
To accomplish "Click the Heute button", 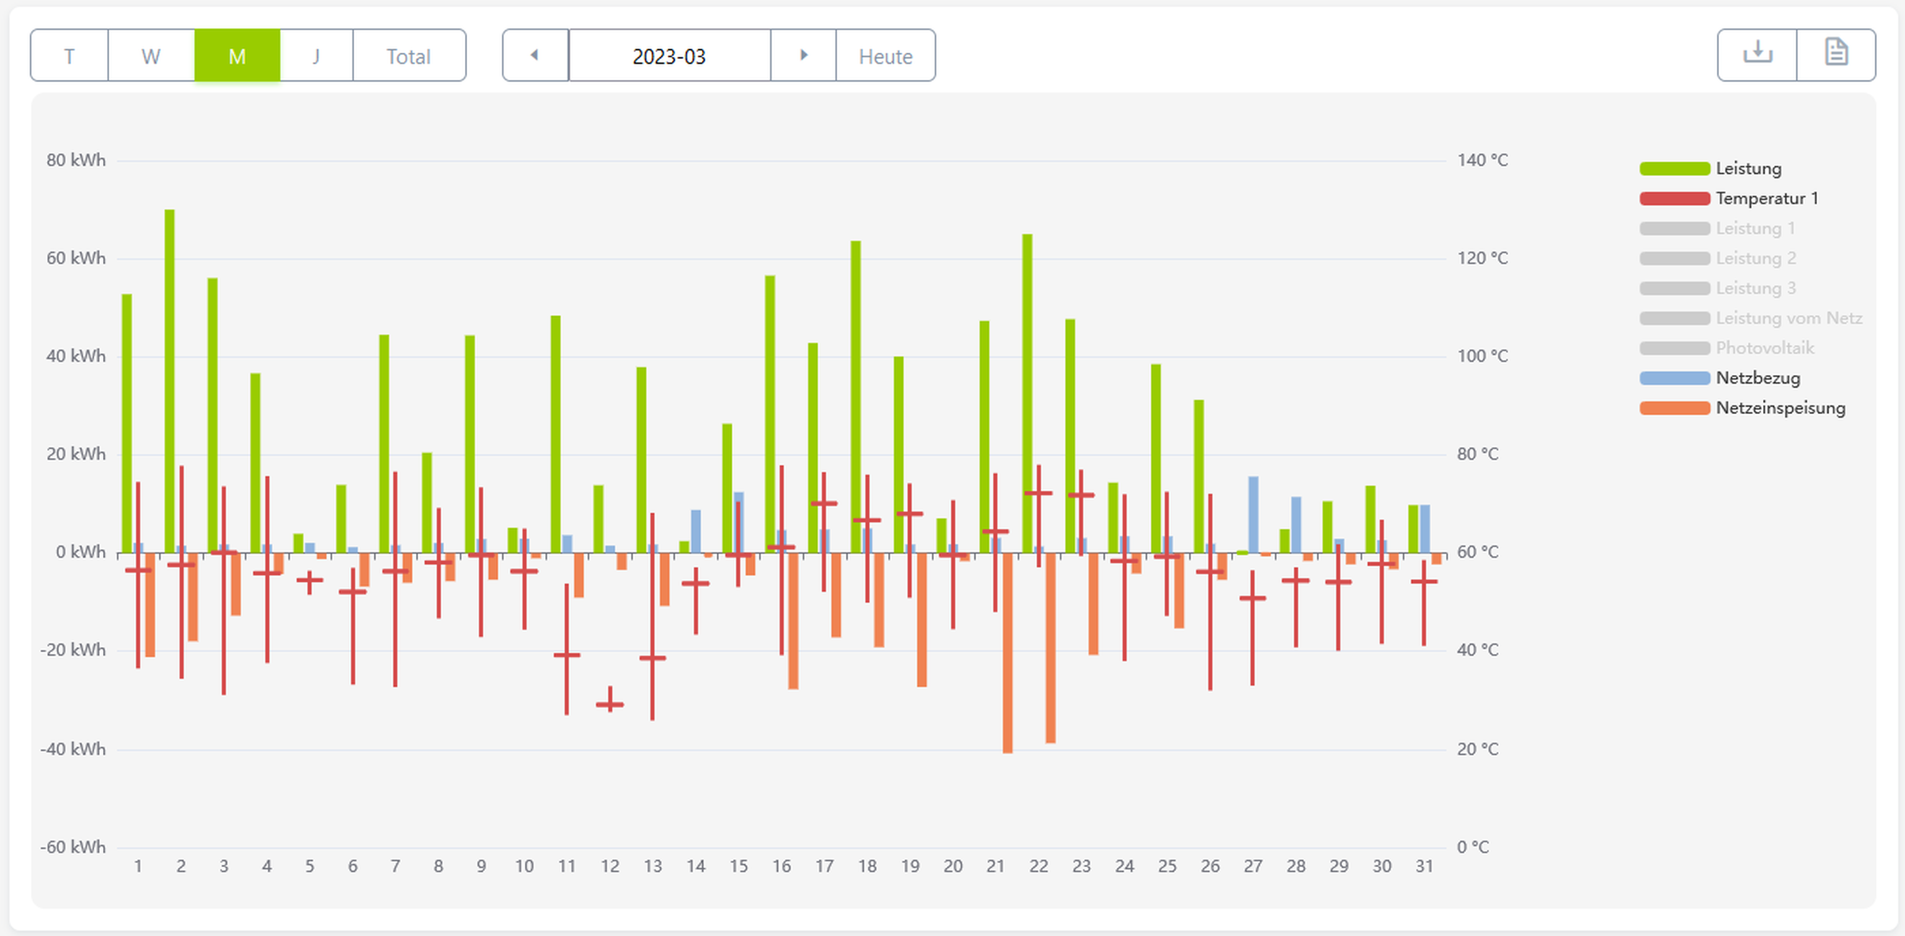I will (885, 56).
